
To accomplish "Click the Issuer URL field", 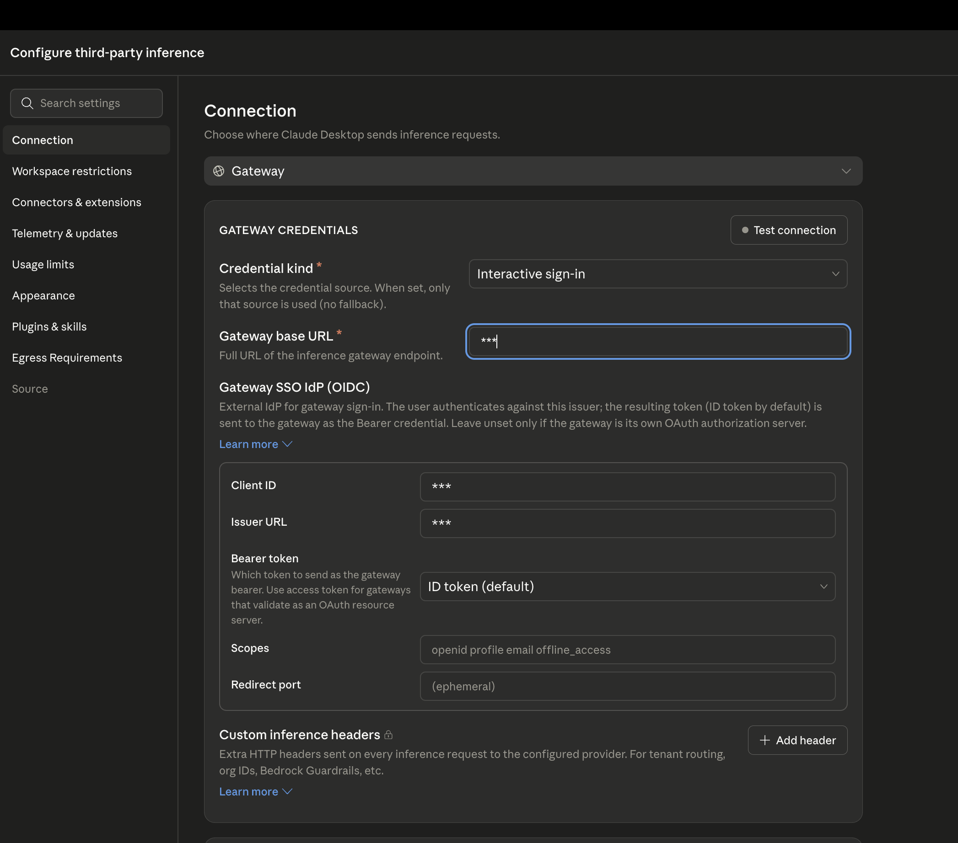I will 627,523.
